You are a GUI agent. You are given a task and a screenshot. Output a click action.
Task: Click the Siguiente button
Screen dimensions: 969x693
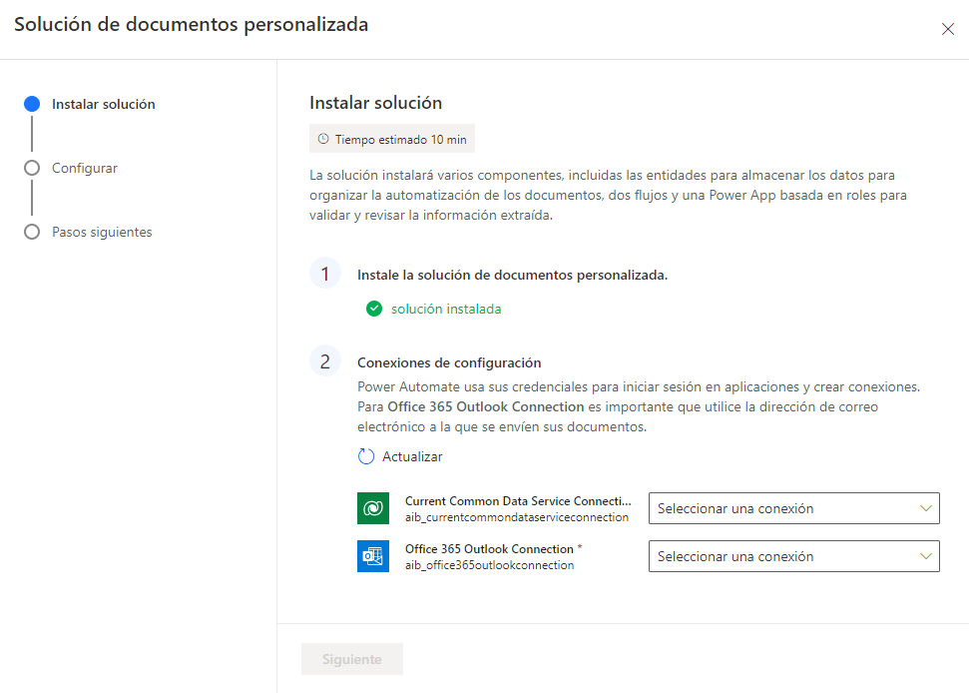(351, 659)
